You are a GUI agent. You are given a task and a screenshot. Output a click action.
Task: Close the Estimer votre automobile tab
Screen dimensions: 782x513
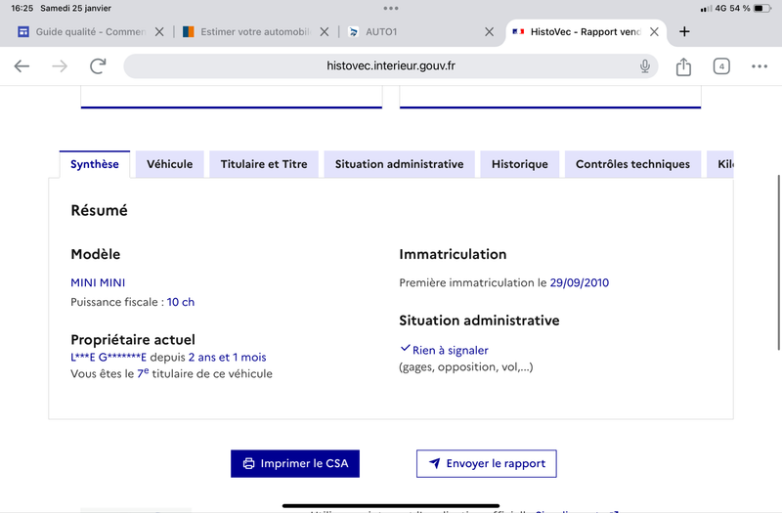pos(325,32)
